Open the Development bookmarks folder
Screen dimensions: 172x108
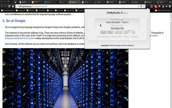pyautogui.click(x=8, y=11)
